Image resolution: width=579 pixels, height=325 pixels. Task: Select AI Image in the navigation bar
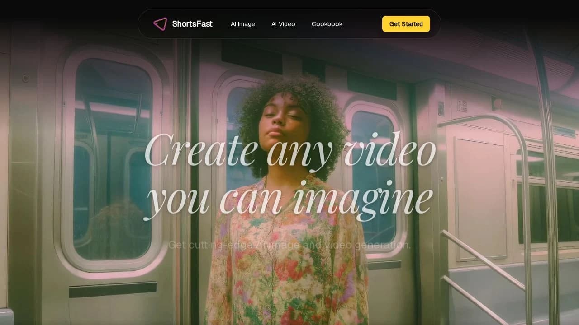tap(242, 24)
